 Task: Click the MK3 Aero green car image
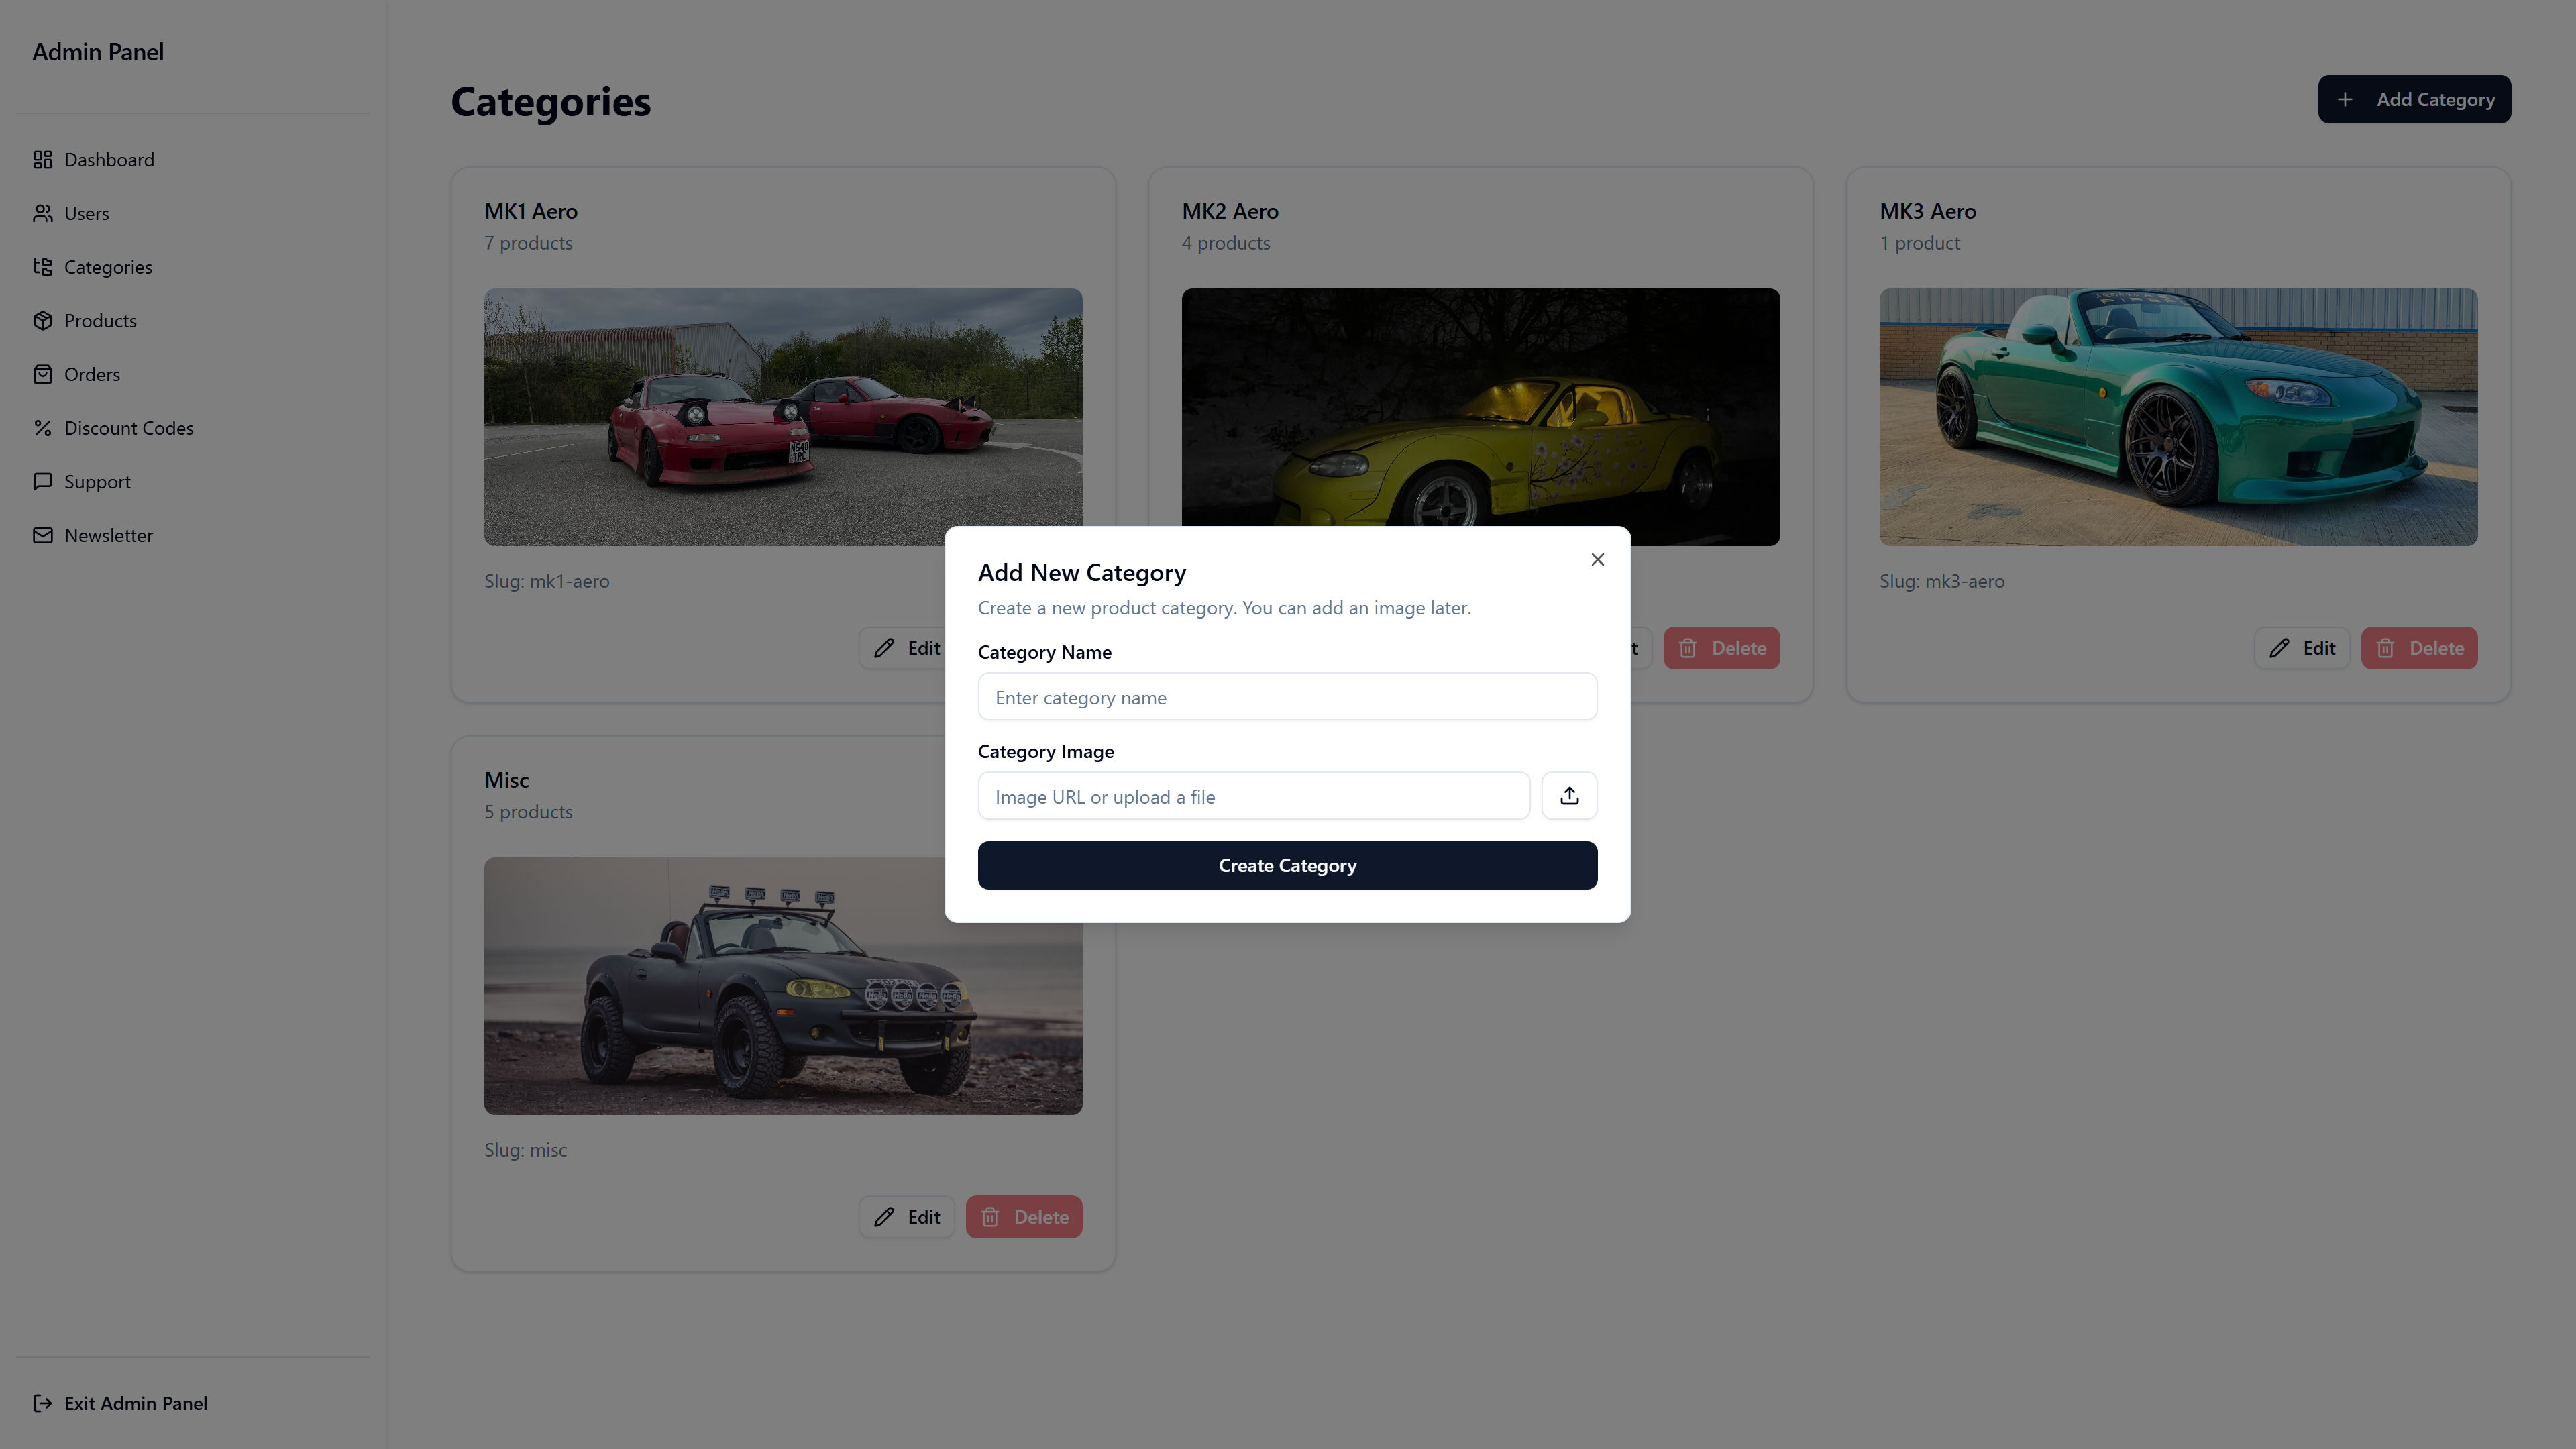click(2178, 417)
